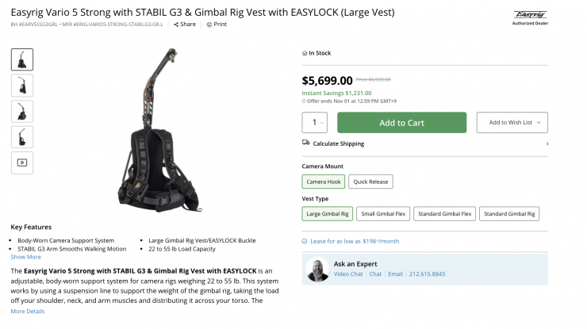Select the Camera Hook mount option
The width and height of the screenshot is (587, 329).
click(x=322, y=182)
